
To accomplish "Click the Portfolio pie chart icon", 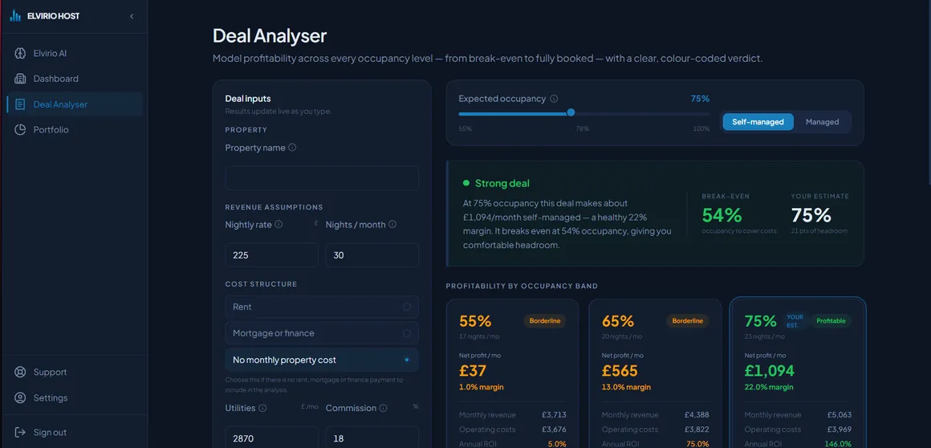I will coord(20,129).
